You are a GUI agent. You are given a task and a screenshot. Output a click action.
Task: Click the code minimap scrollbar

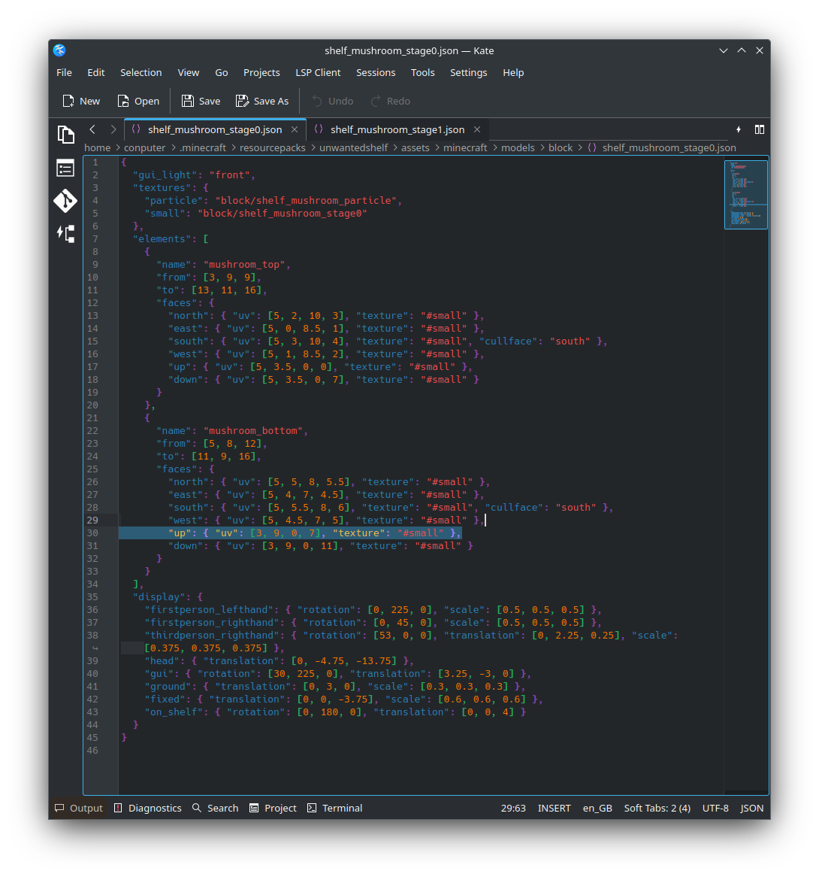pyautogui.click(x=746, y=195)
